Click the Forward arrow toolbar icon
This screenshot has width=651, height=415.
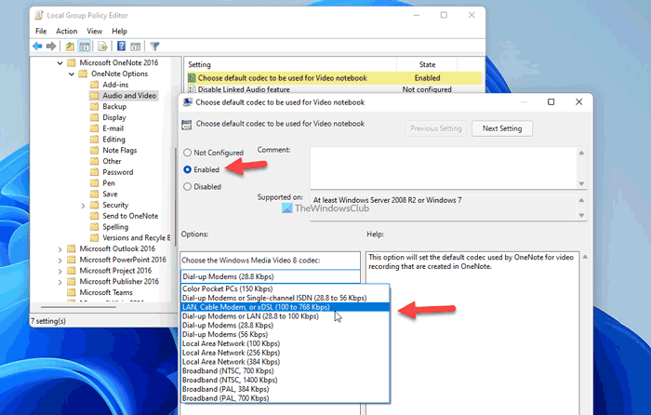coord(51,47)
